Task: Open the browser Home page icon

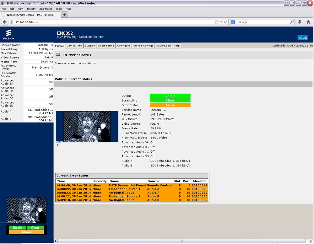Action: [x=309, y=22]
